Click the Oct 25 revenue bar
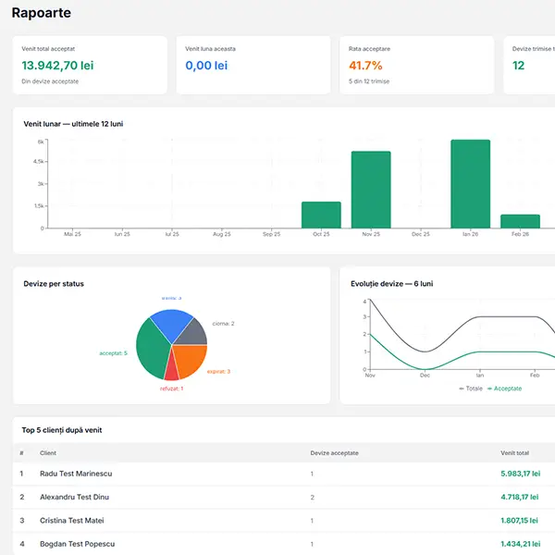This screenshot has height=555, width=555. click(321, 215)
